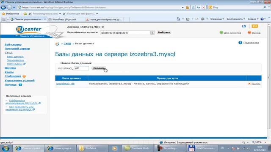
Task: Click the Refresh page icon
Action: [x=198, y=8]
